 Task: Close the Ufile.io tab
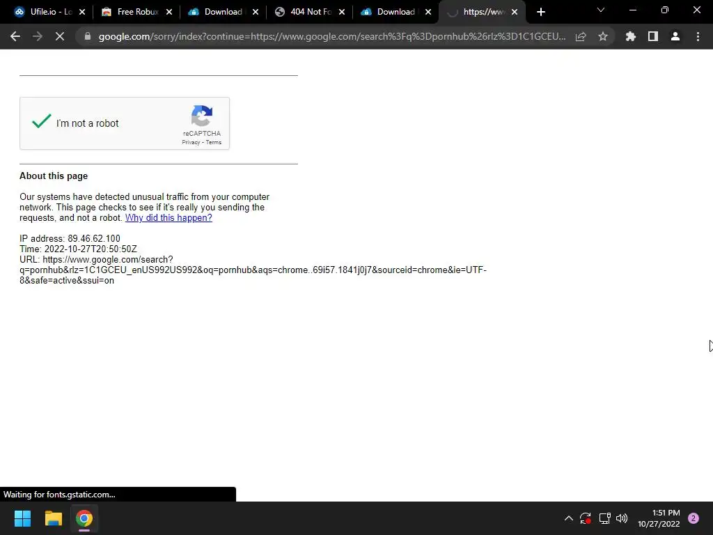(82, 12)
